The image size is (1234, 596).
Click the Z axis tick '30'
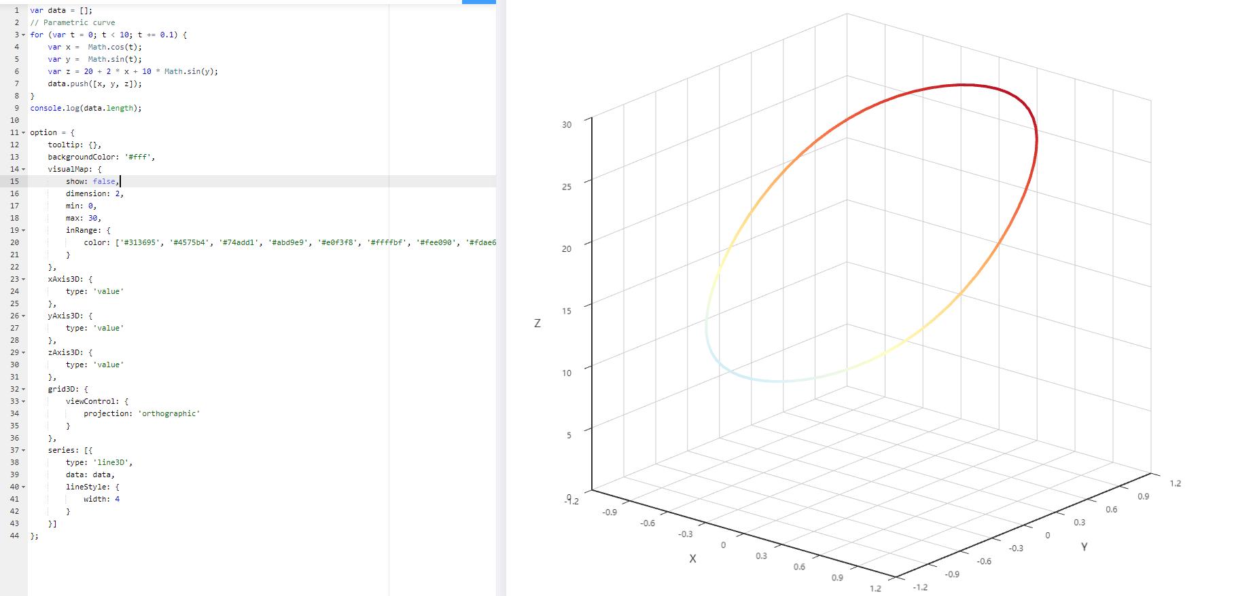[x=567, y=125]
